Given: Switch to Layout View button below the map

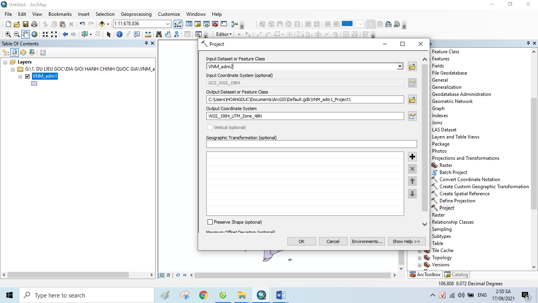Looking at the screenshot, I should click(168, 275).
